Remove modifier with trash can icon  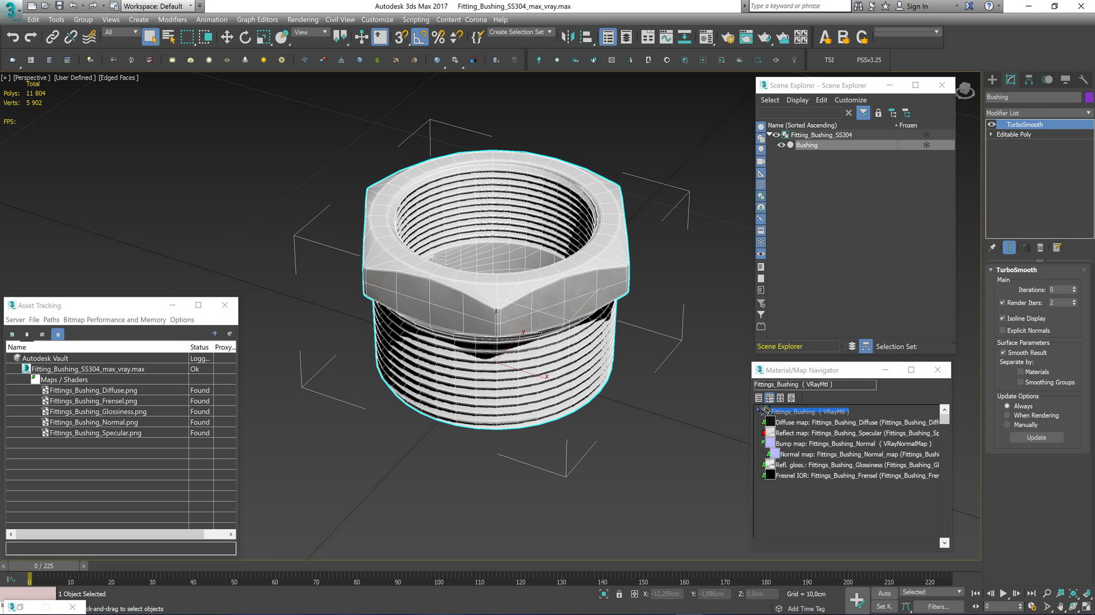point(1040,248)
